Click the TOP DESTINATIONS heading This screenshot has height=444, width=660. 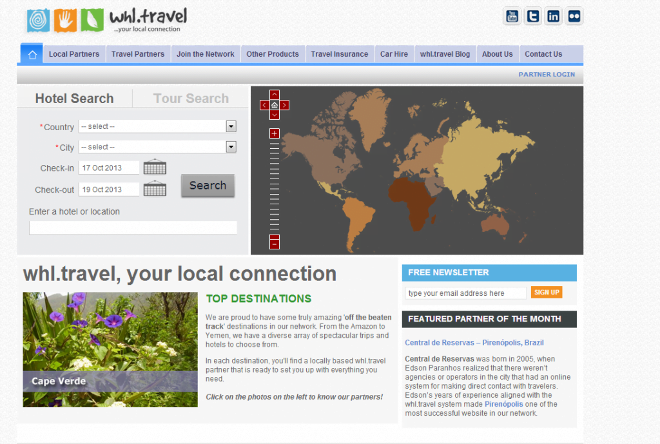point(259,299)
